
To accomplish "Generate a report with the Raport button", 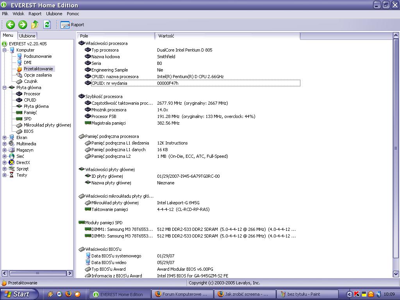I will [72, 25].
